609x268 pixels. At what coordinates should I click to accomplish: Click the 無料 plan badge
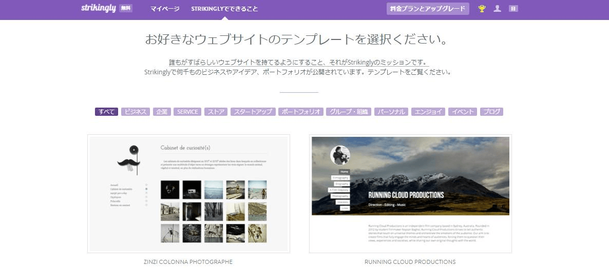(126, 8)
